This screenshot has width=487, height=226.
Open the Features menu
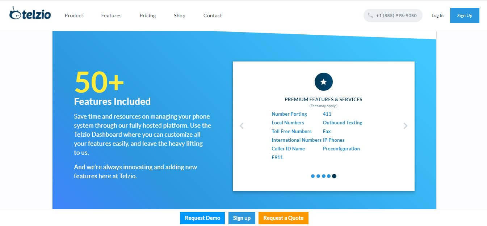[111, 16]
